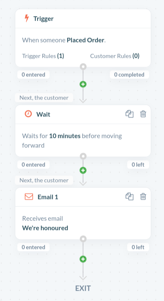
Task: Delete the Email 1 step with the trash icon
Action: pyautogui.click(x=143, y=197)
